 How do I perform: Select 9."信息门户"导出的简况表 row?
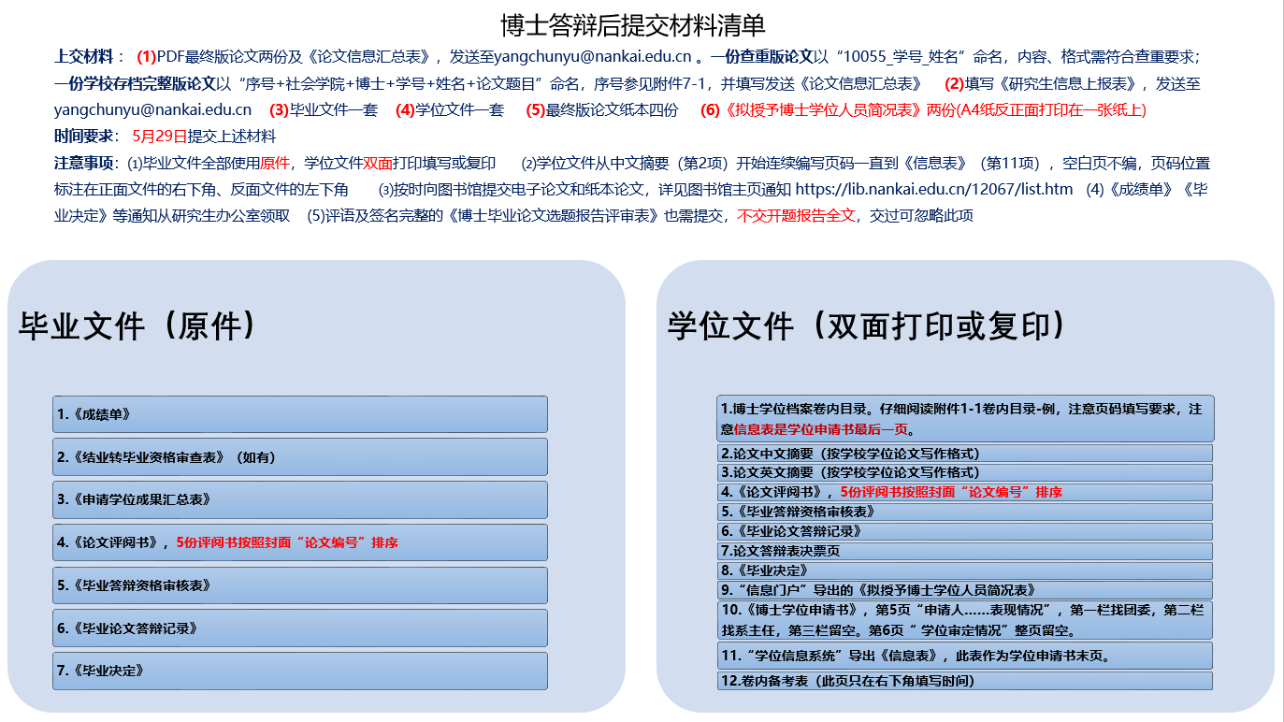tap(964, 590)
